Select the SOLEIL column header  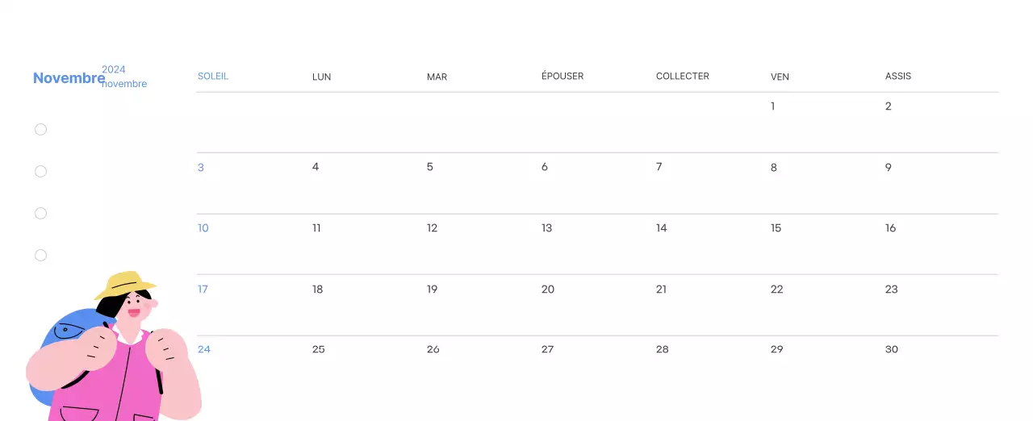(213, 77)
